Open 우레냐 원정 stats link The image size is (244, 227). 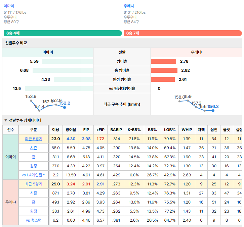click(34, 211)
